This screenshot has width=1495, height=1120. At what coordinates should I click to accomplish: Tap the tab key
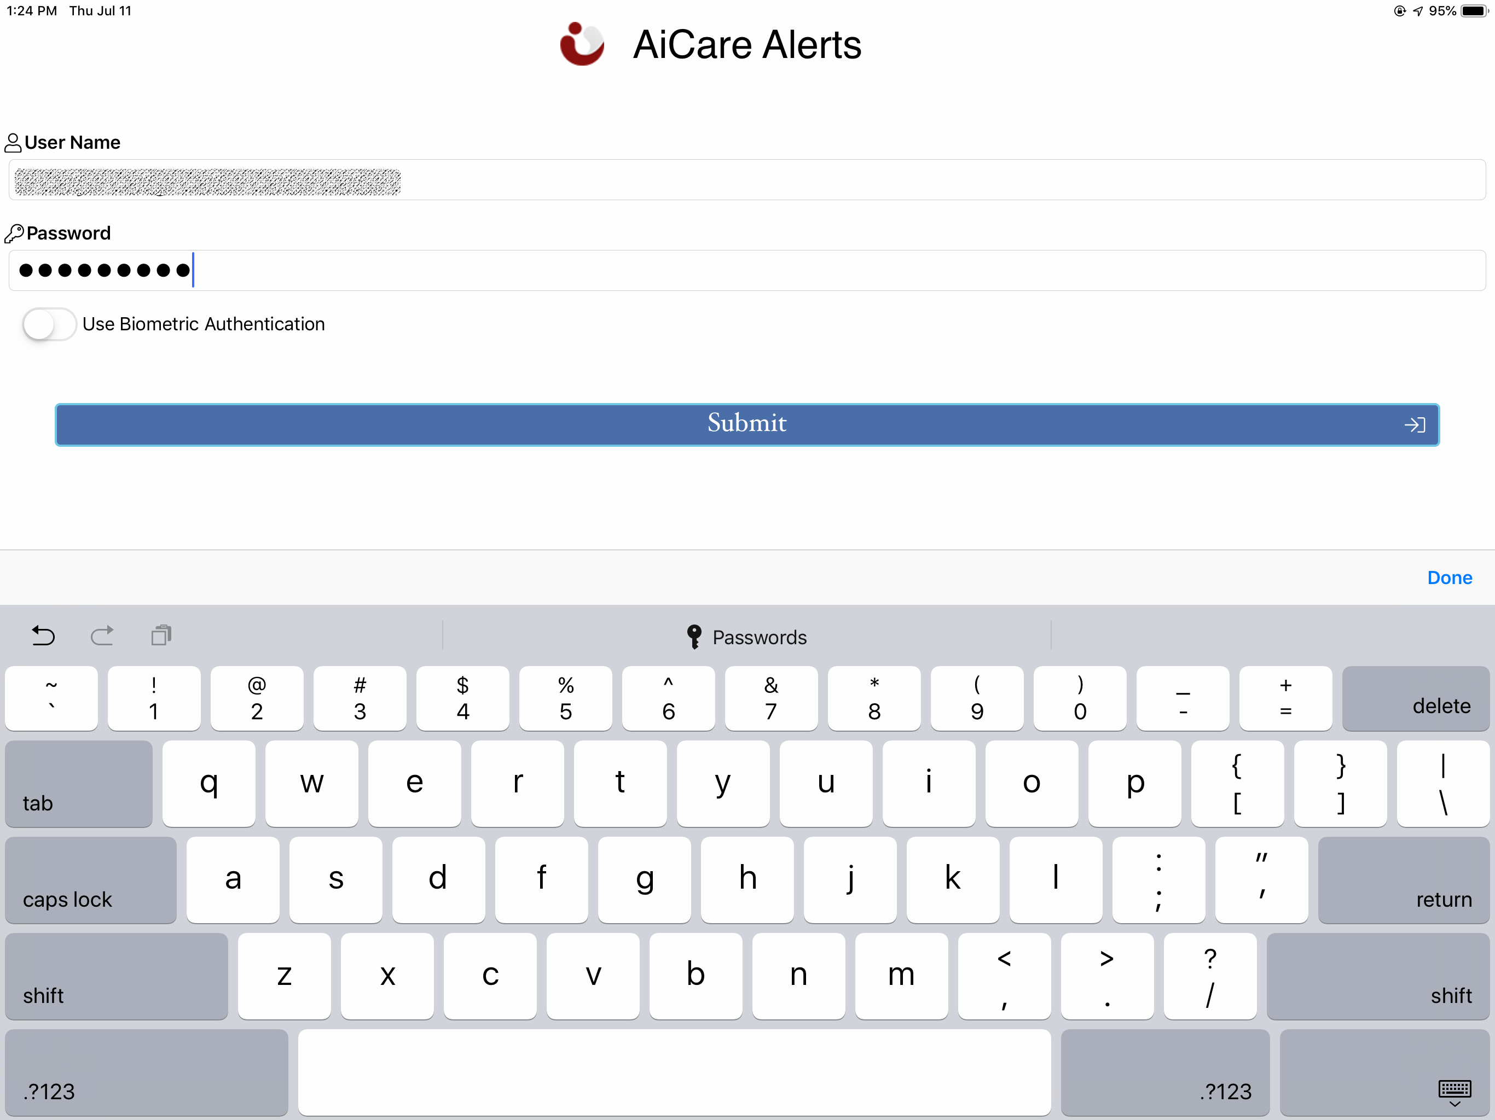[78, 784]
